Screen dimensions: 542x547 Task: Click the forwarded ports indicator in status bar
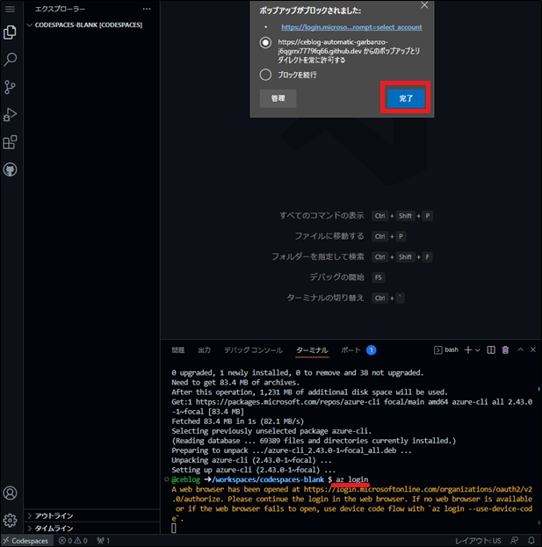104,541
